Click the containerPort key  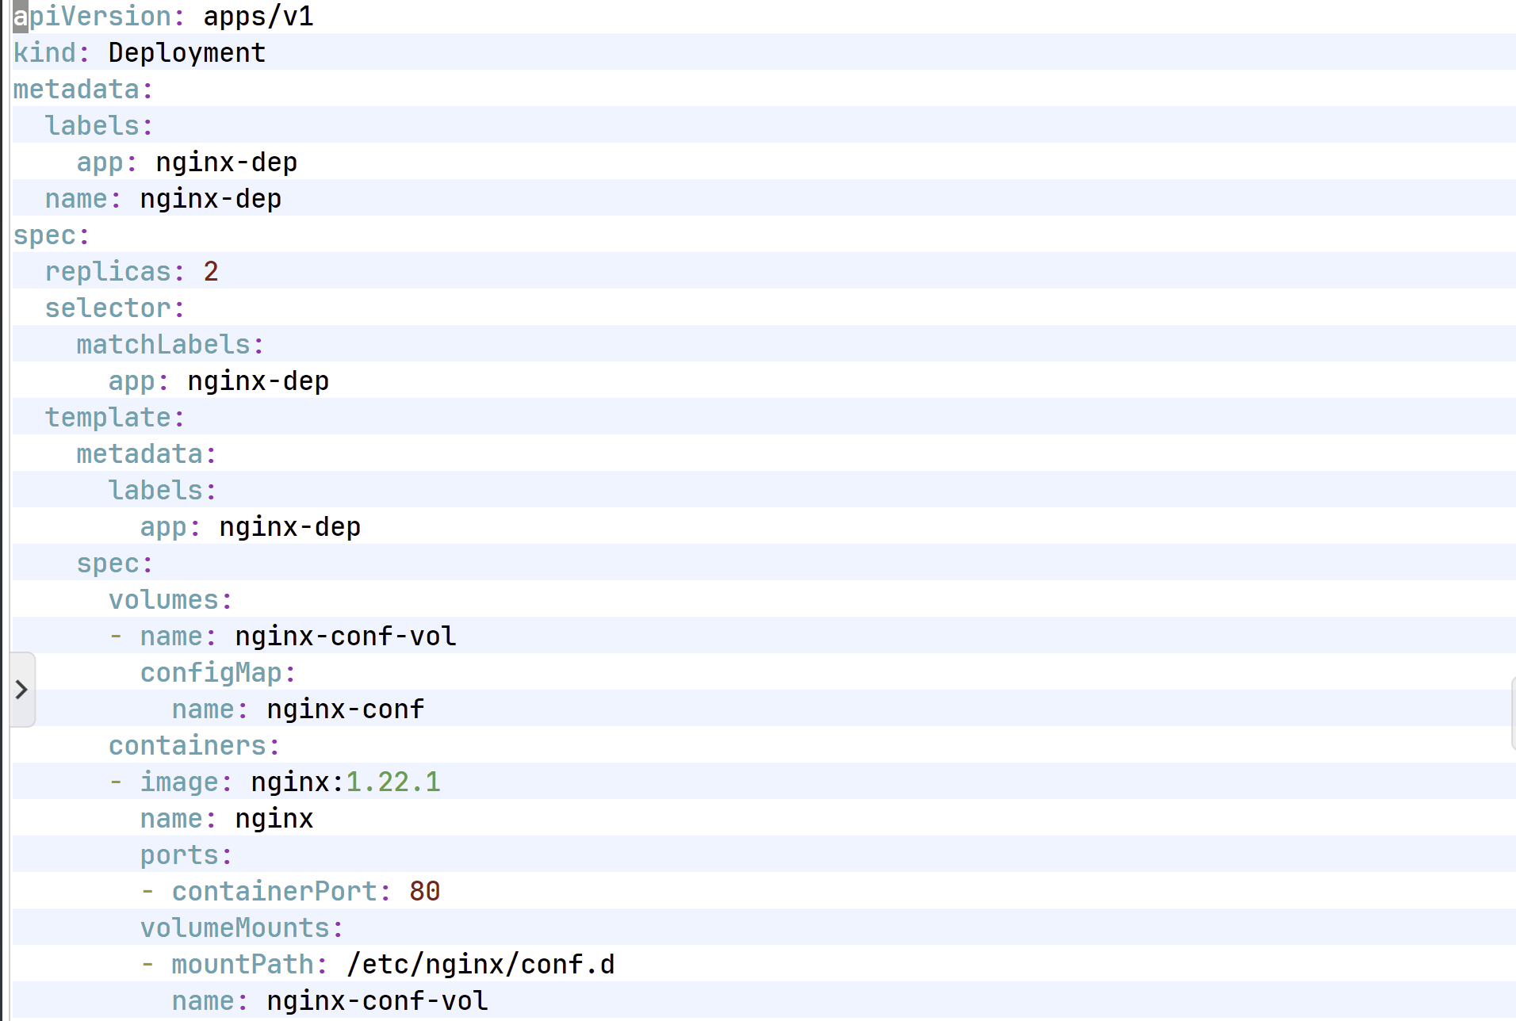pyautogui.click(x=274, y=892)
